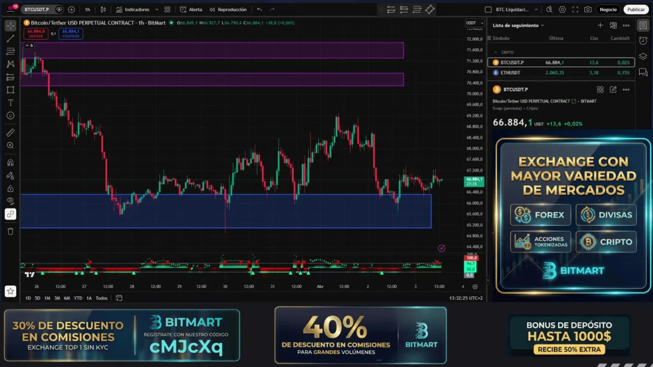The height and width of the screenshot is (367, 653).
Task: Switch to the 1M range tab
Action: click(x=47, y=298)
